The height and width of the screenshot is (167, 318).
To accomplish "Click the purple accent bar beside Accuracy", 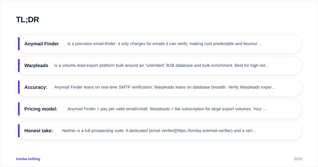I will 19,87.
